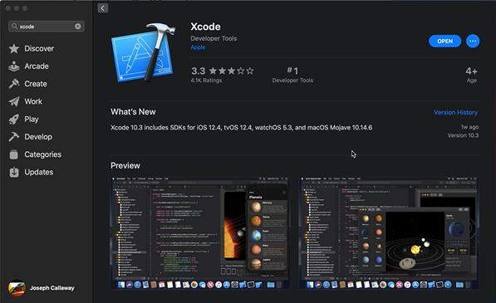Focus the search field containing xcode
Viewport: 496px width, 303px height.
pos(47,27)
